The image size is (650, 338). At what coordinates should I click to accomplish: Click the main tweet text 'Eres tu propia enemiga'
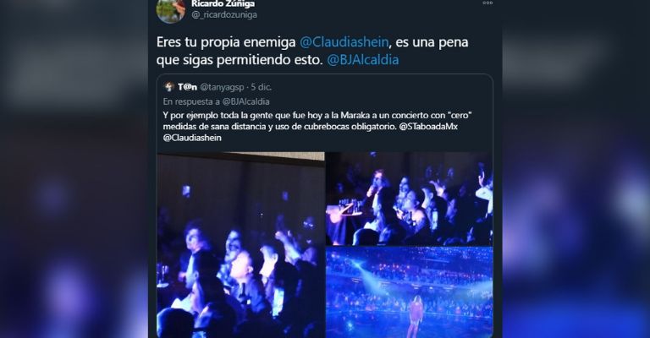pos(226,41)
